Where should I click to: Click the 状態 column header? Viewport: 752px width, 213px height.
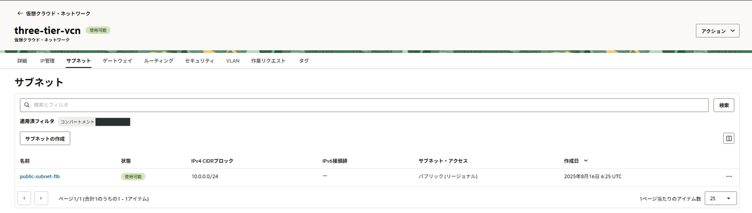click(126, 161)
